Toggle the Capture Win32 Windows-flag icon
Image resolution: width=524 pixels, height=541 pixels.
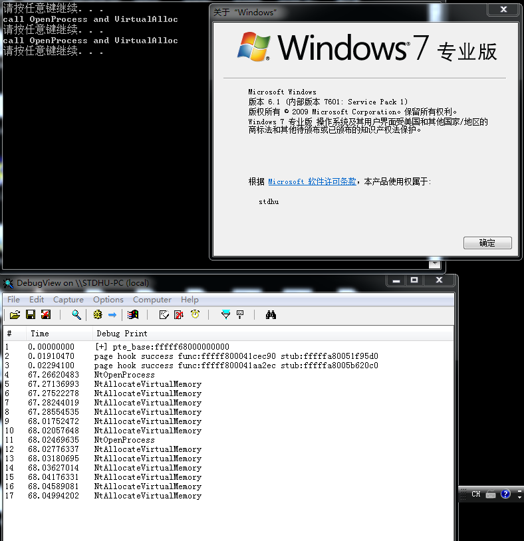(133, 314)
